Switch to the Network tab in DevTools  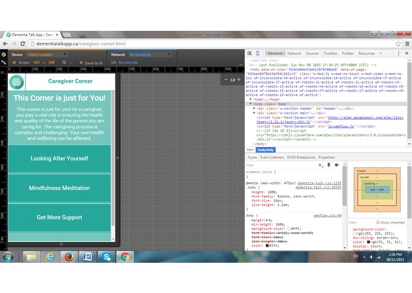tap(294, 53)
